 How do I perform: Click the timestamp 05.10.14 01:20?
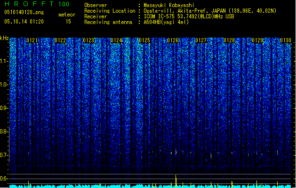[24, 22]
